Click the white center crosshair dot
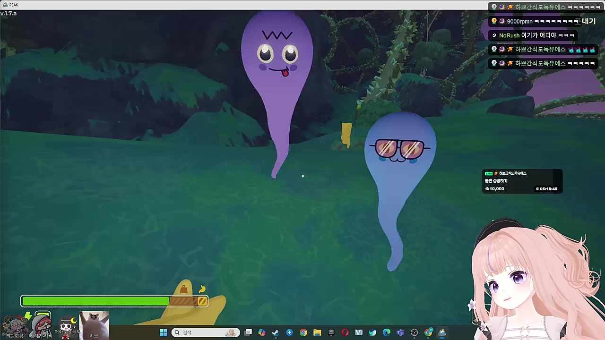The image size is (605, 340). [x=302, y=176]
